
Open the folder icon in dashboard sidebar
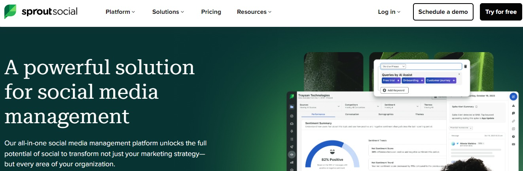click(x=292, y=107)
